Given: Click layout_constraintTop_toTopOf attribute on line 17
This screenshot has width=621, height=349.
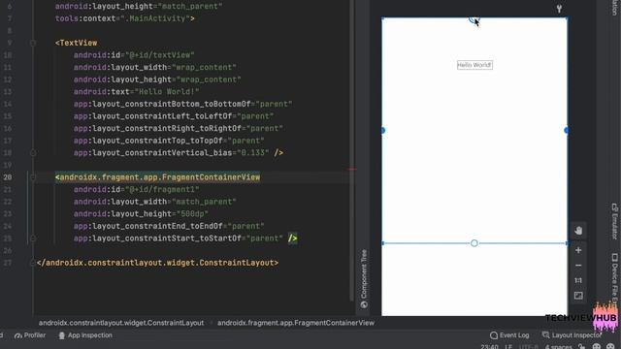Looking at the screenshot, I should point(169,141).
